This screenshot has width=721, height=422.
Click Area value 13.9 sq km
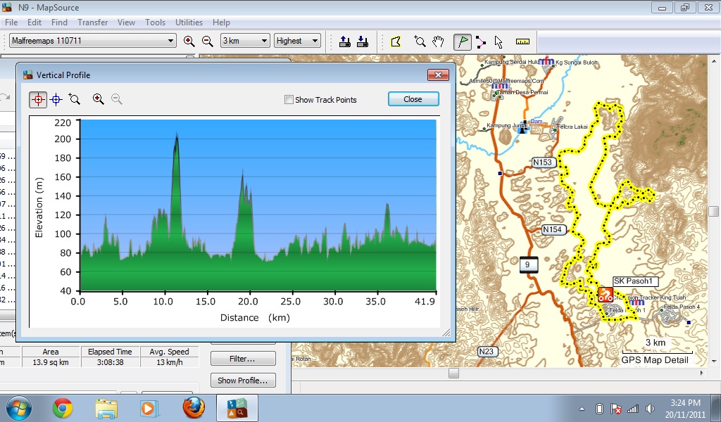[x=51, y=362]
